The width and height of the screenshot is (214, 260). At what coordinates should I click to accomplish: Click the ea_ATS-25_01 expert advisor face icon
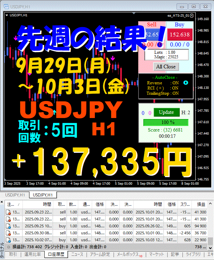pos(191,15)
